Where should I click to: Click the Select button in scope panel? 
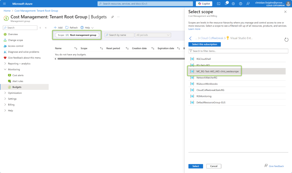196,166
